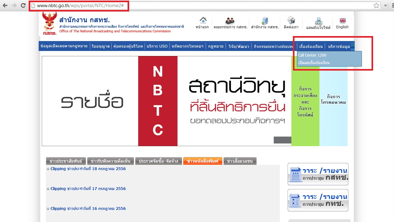Click the chevron next to the bookmark star

(x=386, y=5)
